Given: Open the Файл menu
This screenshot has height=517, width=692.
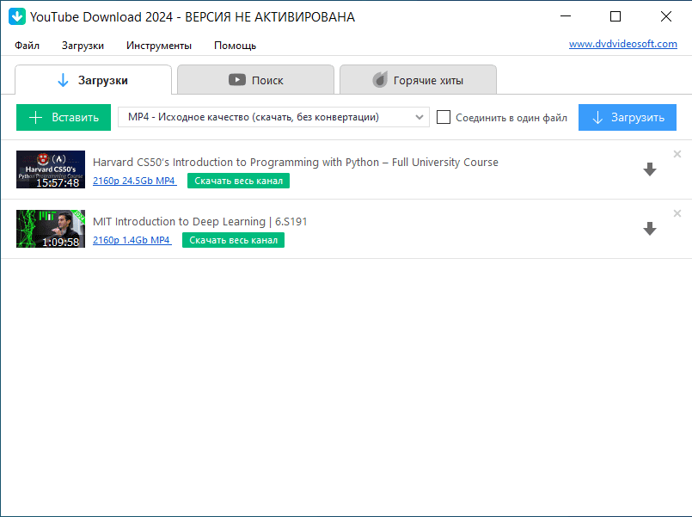Looking at the screenshot, I should (x=27, y=46).
